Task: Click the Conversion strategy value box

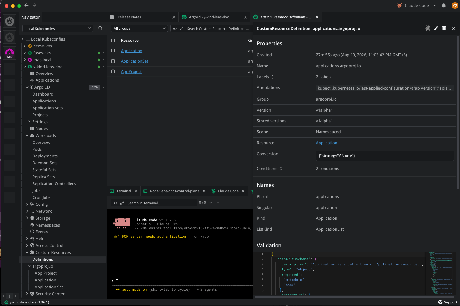Action: [x=385, y=156]
